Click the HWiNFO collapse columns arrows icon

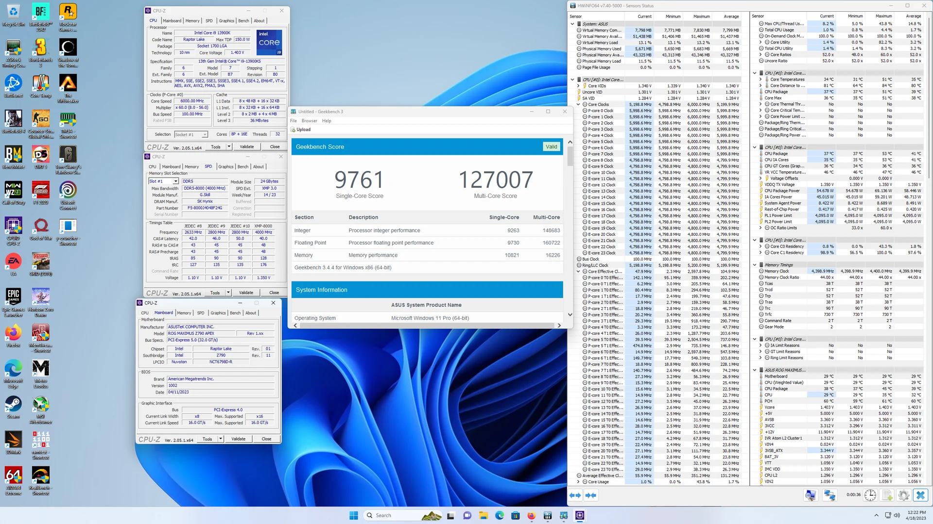click(x=591, y=495)
